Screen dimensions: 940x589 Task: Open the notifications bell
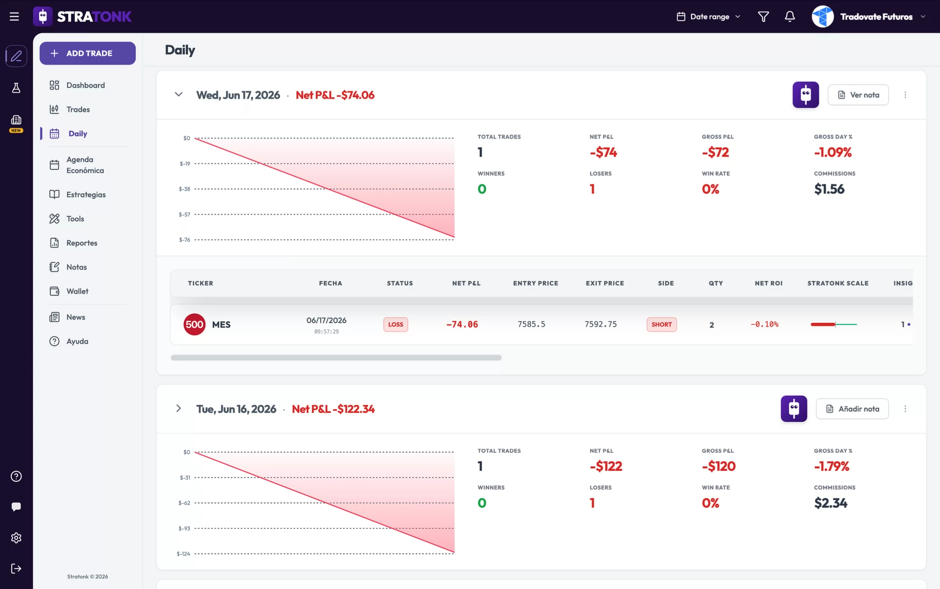point(790,17)
